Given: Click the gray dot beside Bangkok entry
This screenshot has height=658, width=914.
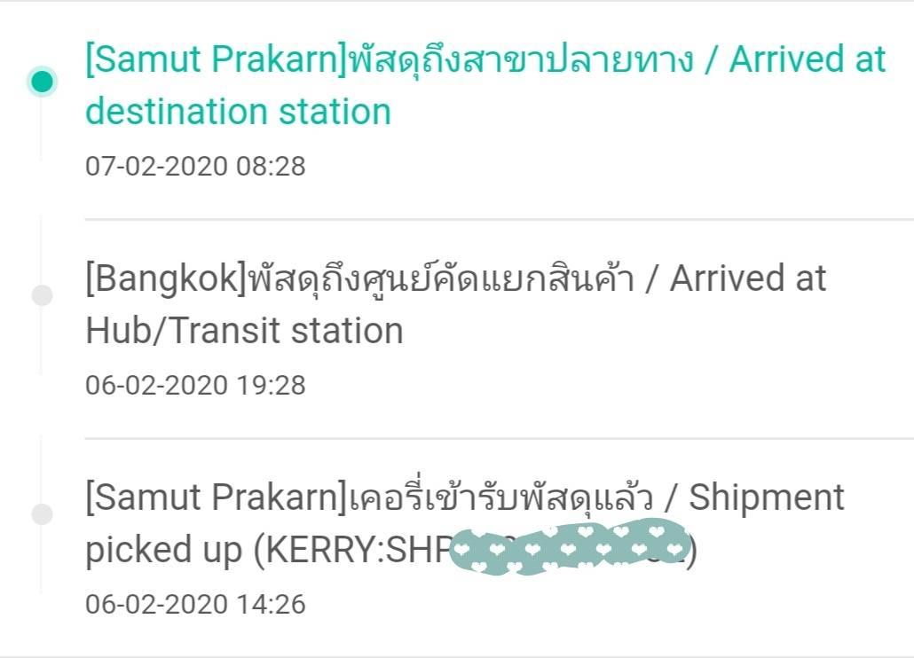Looking at the screenshot, I should [x=42, y=295].
